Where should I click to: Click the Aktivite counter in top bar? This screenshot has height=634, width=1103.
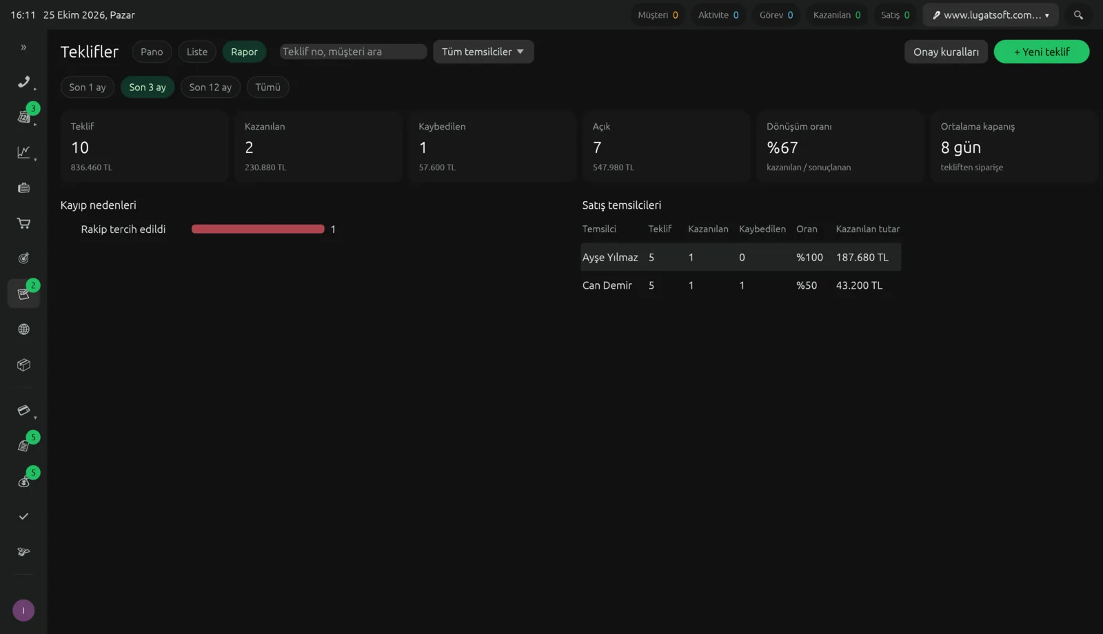pyautogui.click(x=718, y=15)
